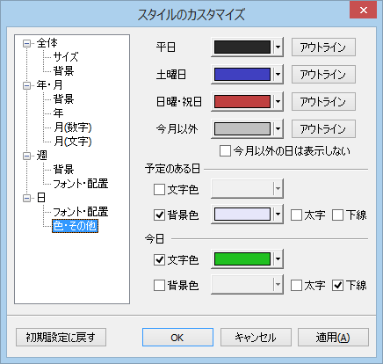This screenshot has height=364, width=383.
Task: Click 初期設定に戻す button
Action: (x=61, y=338)
